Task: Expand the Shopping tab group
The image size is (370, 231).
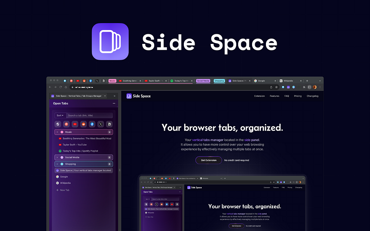Action: [57, 164]
